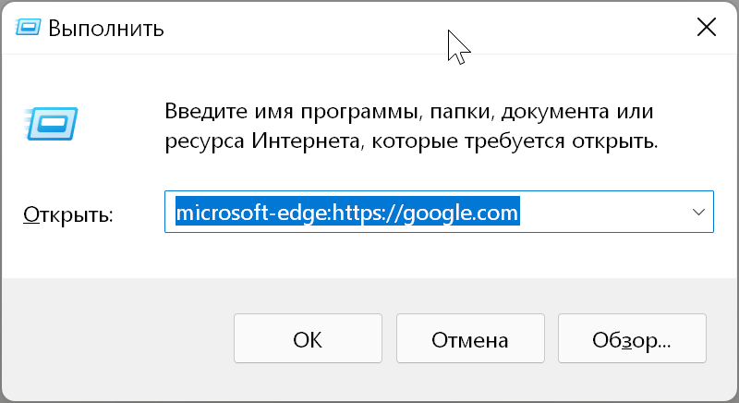Click the large Run icon beside the description

[x=51, y=124]
